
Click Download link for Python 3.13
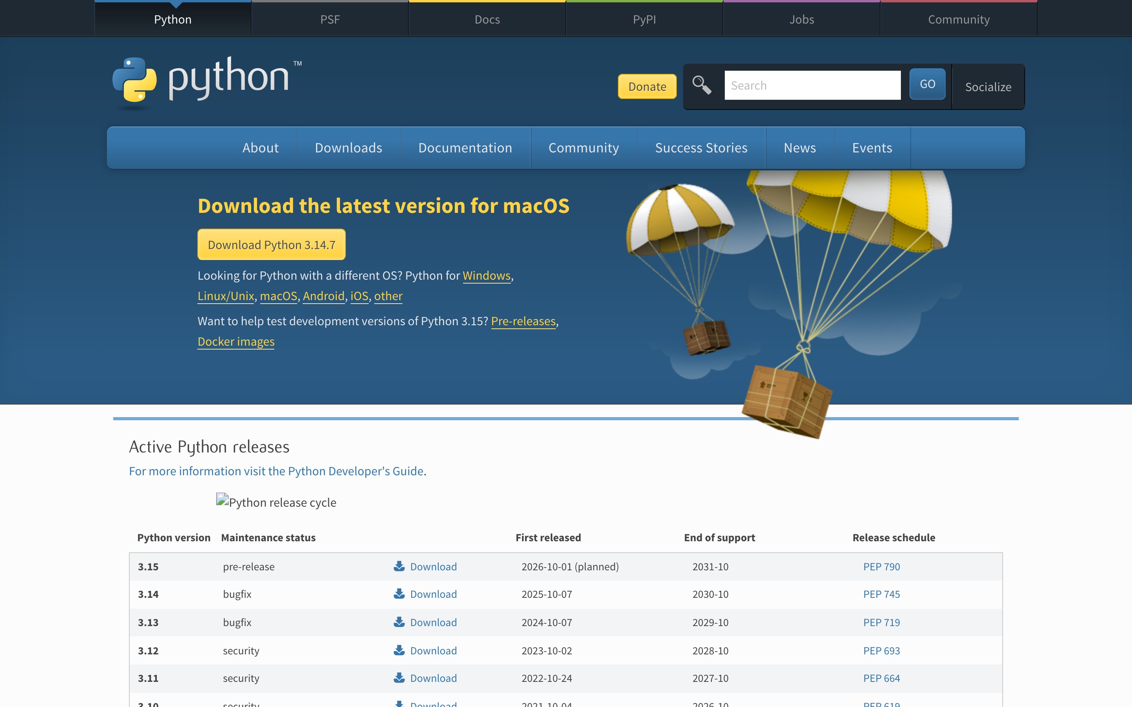tap(433, 622)
